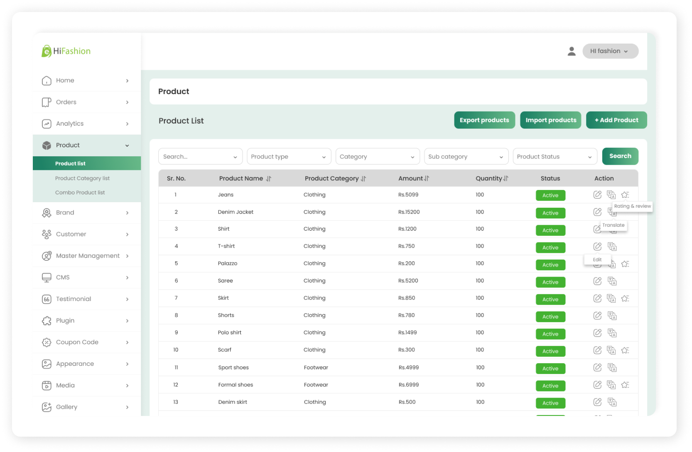Click the Plugin puzzle icon
Image resolution: width=692 pixels, height=452 pixels.
coord(47,321)
